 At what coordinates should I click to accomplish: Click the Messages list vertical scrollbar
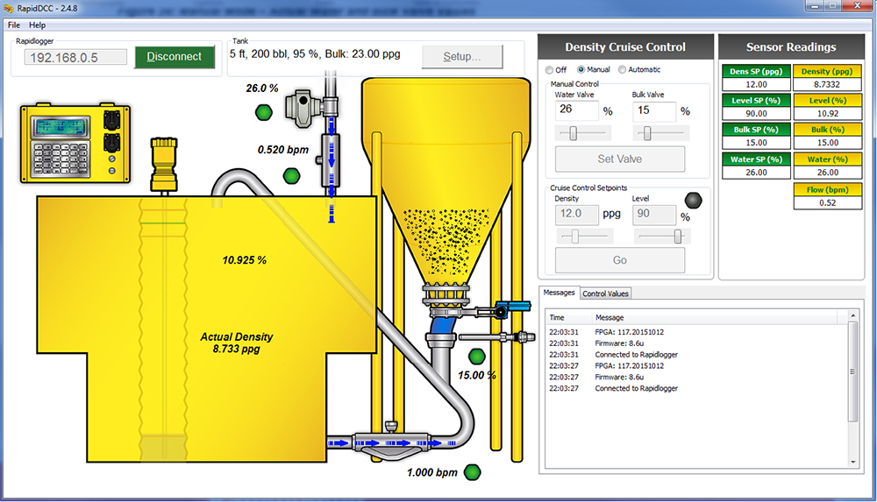pos(853,390)
